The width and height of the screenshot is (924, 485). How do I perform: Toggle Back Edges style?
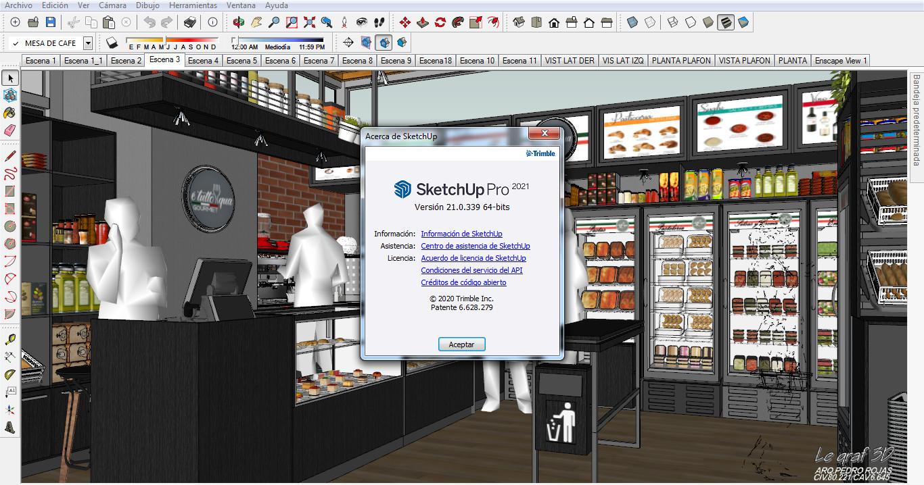coord(650,22)
